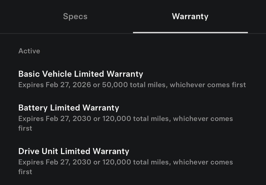Click the Drive Unit Warranty expiration text
Screen dimensions: 266x185
click(x=125, y=162)
